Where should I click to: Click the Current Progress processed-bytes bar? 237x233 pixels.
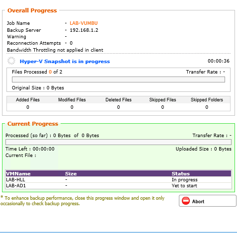pos(118,142)
